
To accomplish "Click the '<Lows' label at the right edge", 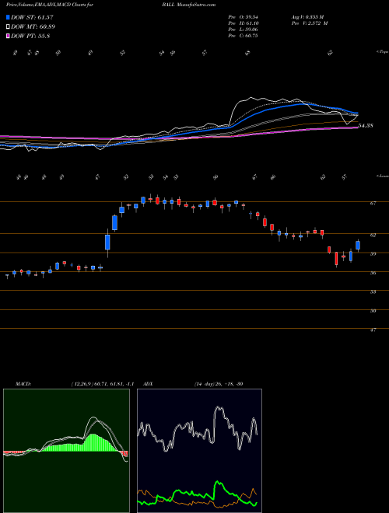I will tap(382, 176).
